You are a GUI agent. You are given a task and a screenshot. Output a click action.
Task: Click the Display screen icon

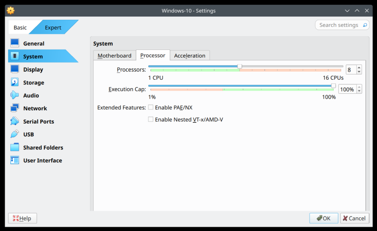pyautogui.click(x=15, y=69)
